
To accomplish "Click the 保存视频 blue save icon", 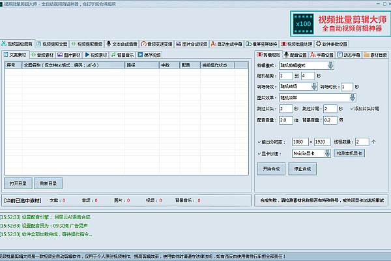I will 140,55.
